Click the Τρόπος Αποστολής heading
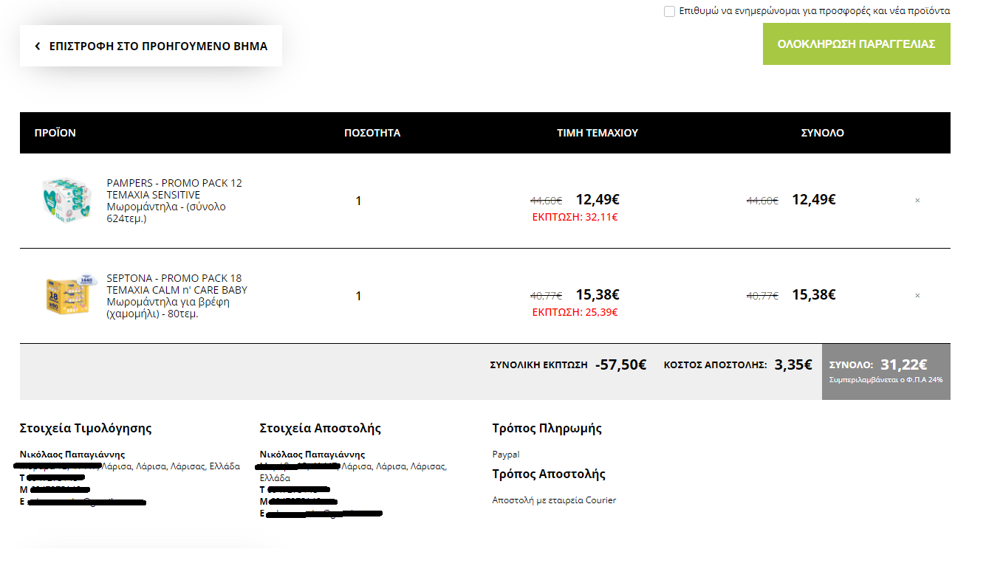This screenshot has height=577, width=1003. (549, 474)
